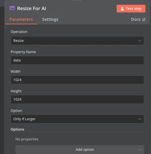Expand the Add option selector
The image size is (151, 154).
tap(80, 150)
